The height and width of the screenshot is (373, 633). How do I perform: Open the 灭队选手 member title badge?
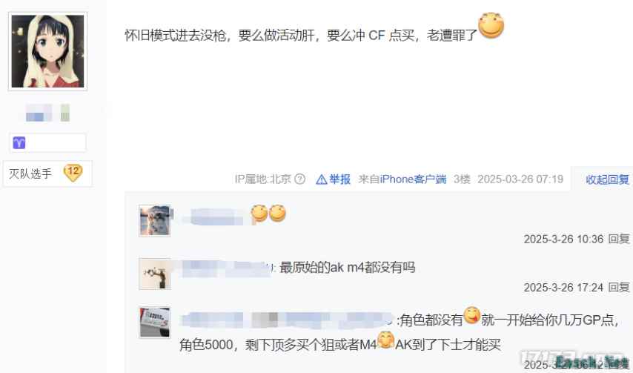47,174
